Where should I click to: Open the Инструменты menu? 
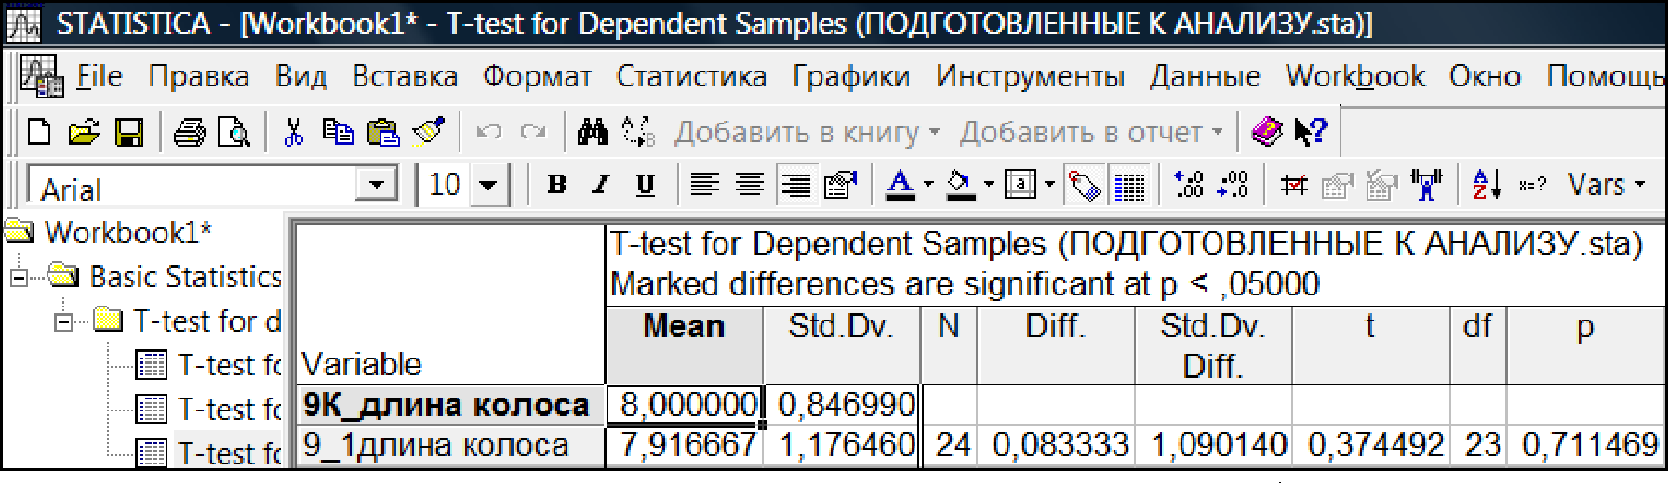tap(1030, 76)
